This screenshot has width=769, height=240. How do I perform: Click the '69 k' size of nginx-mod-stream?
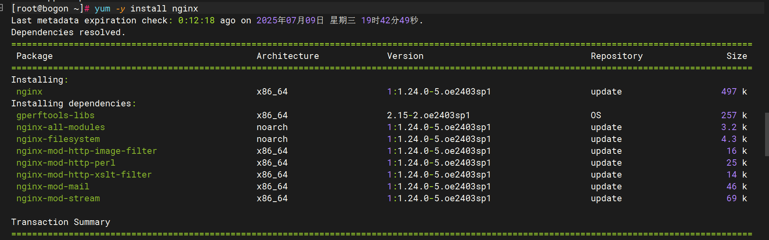pyautogui.click(x=737, y=198)
